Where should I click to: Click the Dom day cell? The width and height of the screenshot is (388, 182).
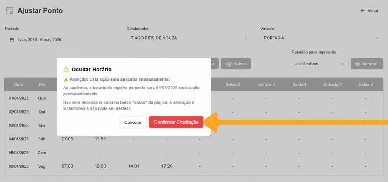pyautogui.click(x=42, y=153)
